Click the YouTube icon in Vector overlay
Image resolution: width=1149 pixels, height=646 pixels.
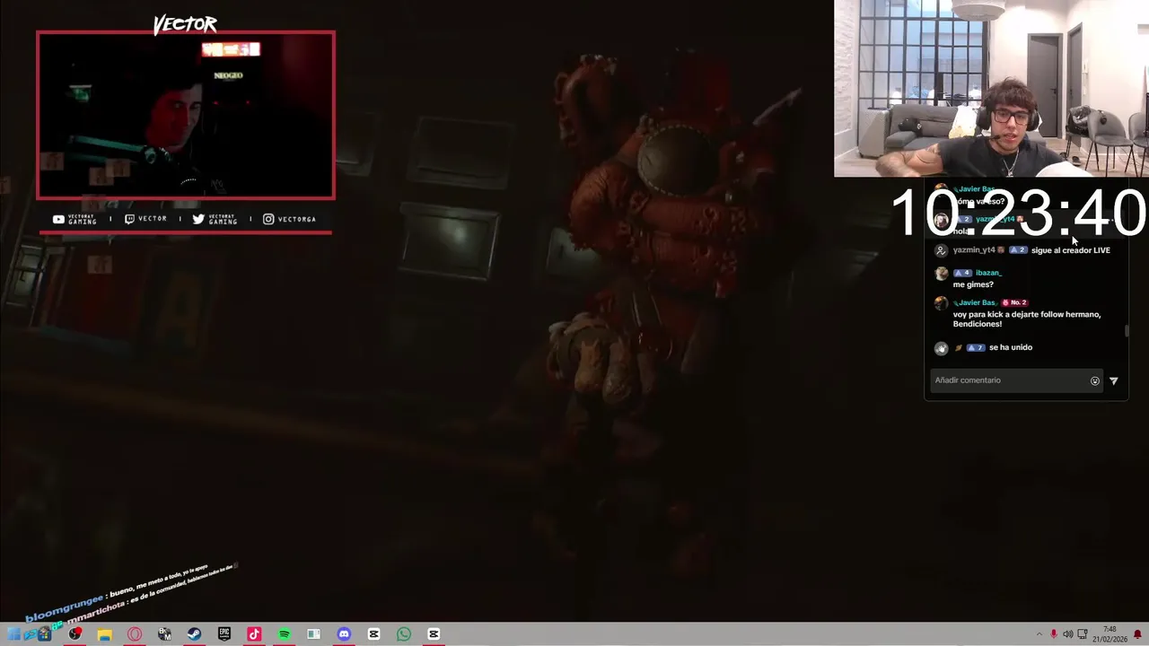click(x=58, y=219)
